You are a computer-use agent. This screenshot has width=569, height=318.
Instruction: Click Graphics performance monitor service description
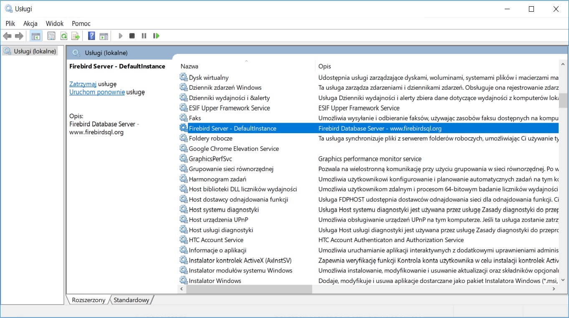[x=370, y=159]
